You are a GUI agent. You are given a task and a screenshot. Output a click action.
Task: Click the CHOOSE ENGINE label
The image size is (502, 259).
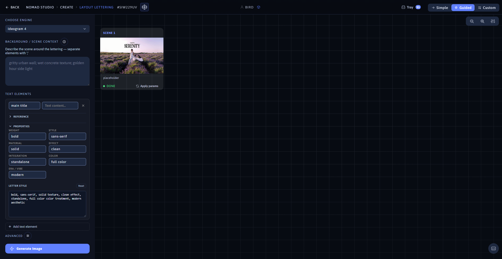point(19,20)
